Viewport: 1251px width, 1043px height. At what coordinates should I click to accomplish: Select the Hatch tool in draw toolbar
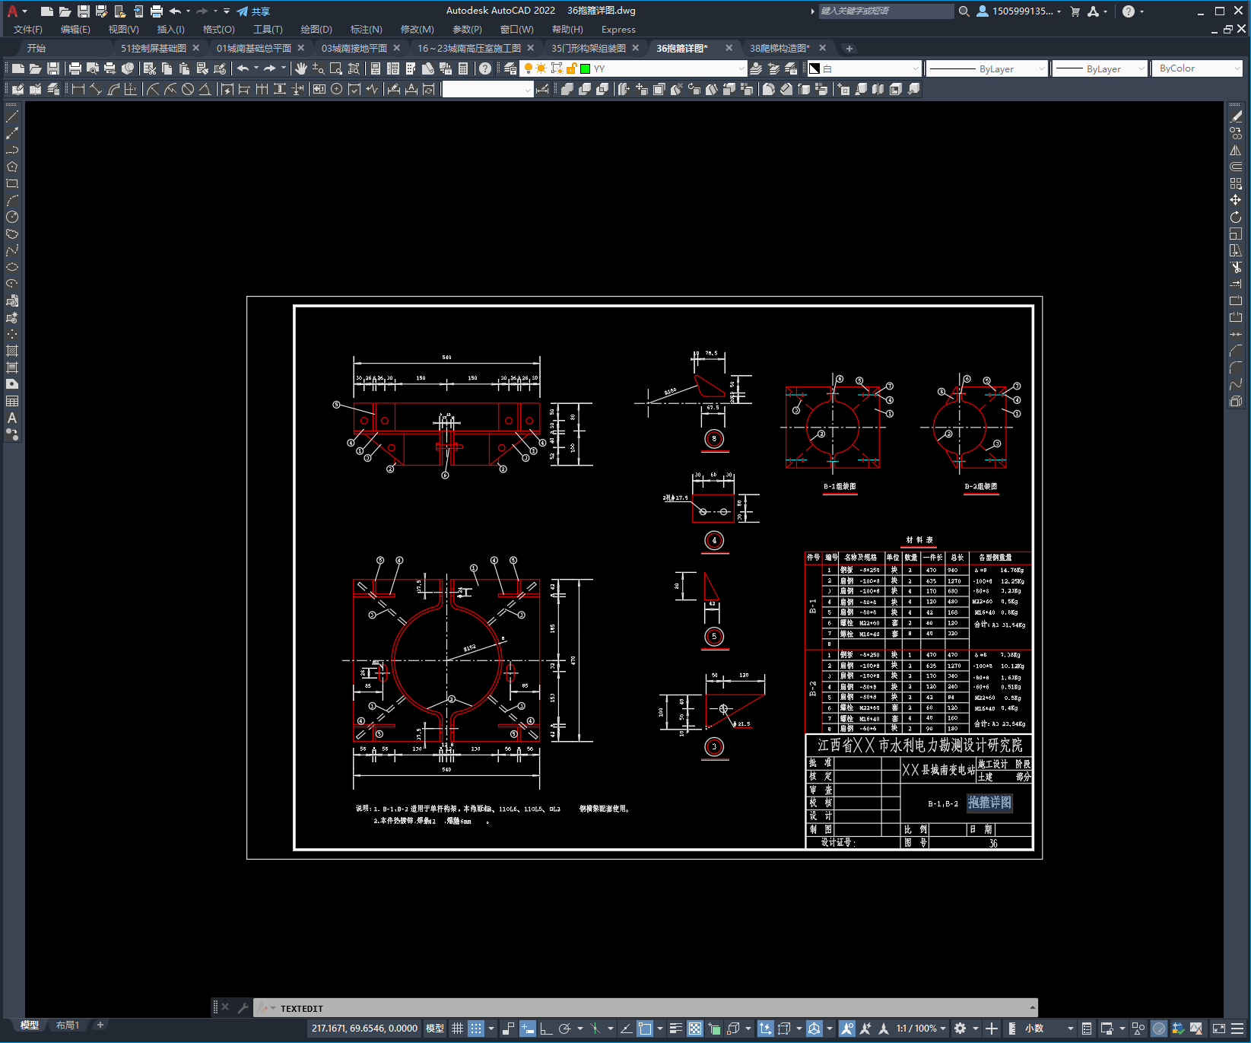click(12, 351)
